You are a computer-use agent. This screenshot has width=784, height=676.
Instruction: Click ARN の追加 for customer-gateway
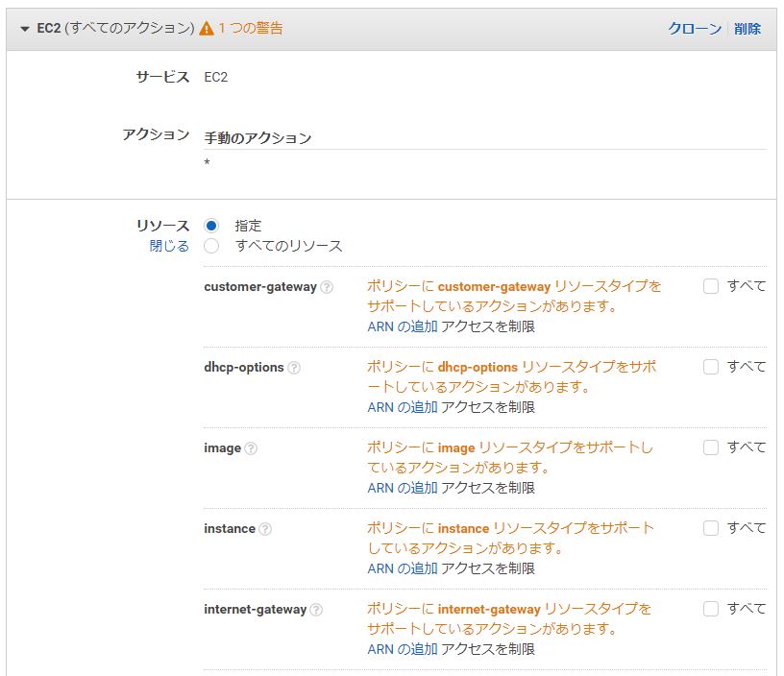coord(403,326)
